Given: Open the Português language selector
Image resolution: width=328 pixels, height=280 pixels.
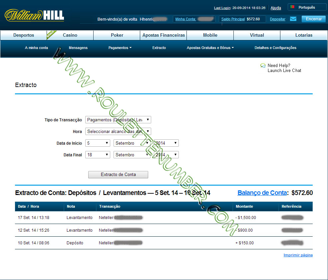Looking at the screenshot, I should click(307, 7).
